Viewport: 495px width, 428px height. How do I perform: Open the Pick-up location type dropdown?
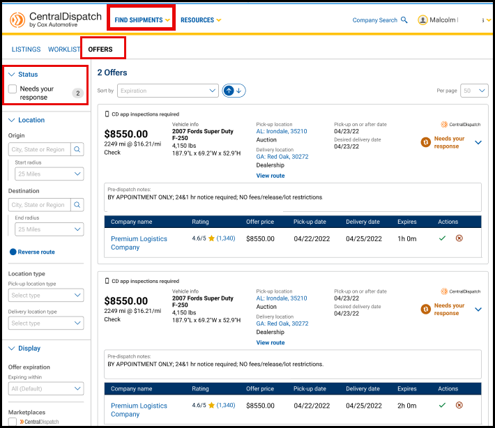[46, 296]
